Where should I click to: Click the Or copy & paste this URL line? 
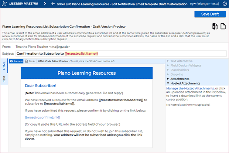tap(72, 124)
